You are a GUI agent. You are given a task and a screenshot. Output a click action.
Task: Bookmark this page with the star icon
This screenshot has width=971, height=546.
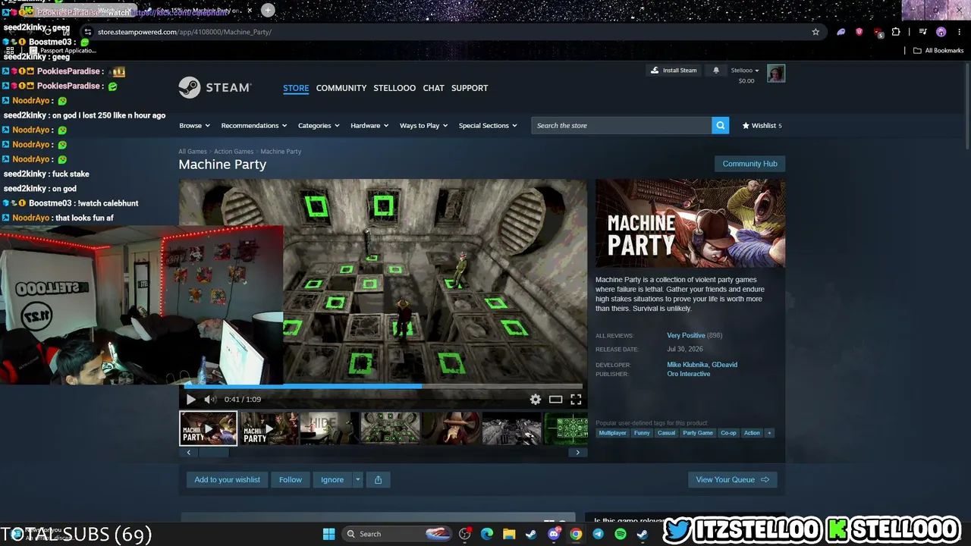[x=815, y=32]
